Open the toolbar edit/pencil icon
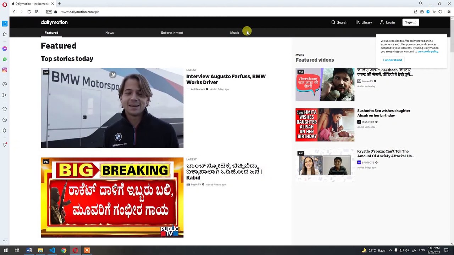The width and height of the screenshot is (454, 255). pos(416,12)
